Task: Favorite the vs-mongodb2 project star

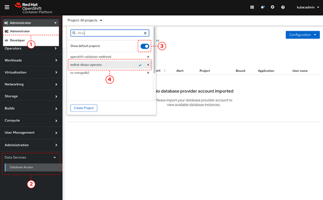Action: [x=148, y=73]
